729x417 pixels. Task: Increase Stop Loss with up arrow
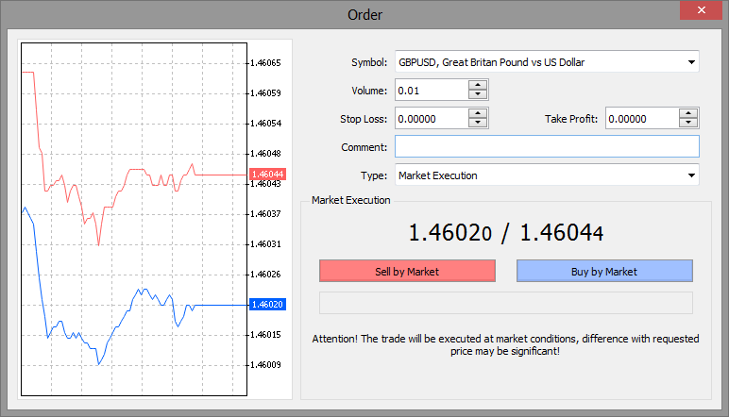click(478, 113)
